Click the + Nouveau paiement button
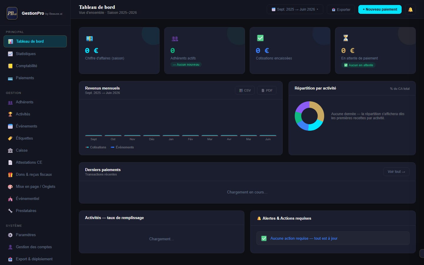This screenshot has height=265, width=424. point(380,9)
